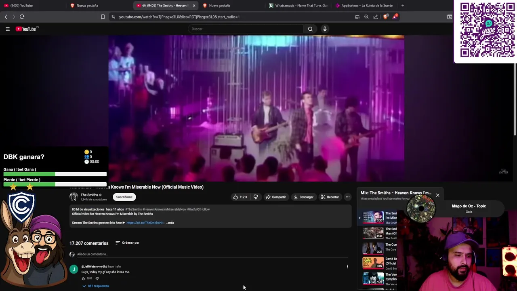
Task: Click the video player to pause
Action: 256,108
